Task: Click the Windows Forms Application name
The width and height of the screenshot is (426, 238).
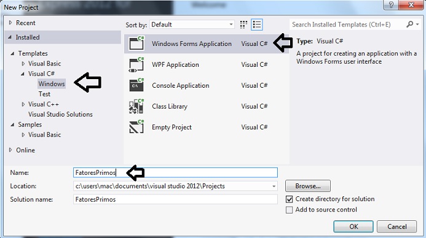Action: pyautogui.click(x=192, y=44)
